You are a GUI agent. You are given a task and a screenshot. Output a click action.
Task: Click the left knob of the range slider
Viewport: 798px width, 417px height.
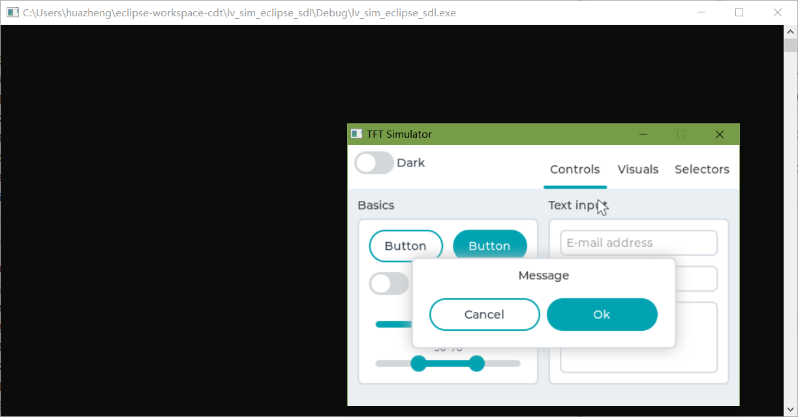418,363
